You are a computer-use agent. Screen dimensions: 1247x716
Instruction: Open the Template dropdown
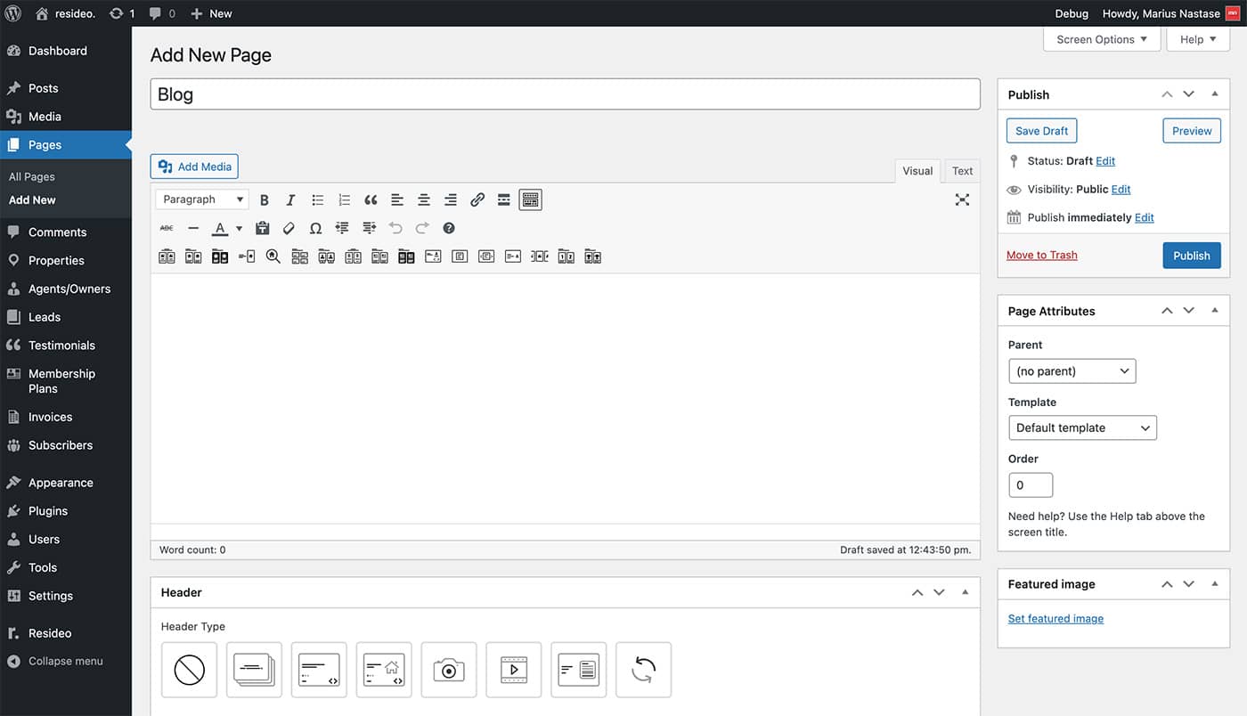click(1082, 428)
